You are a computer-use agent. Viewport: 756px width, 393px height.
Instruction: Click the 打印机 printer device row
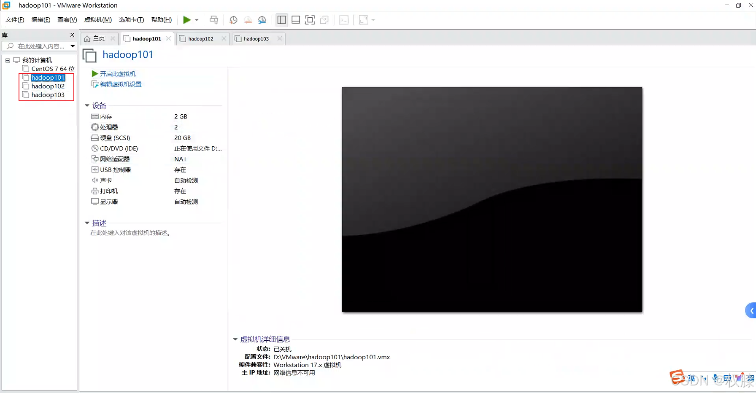point(156,191)
